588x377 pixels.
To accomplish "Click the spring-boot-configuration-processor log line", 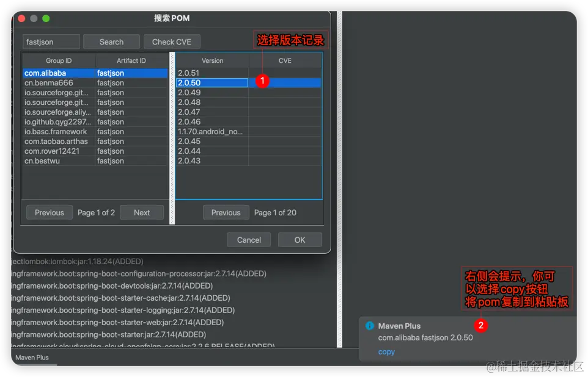I will [139, 274].
